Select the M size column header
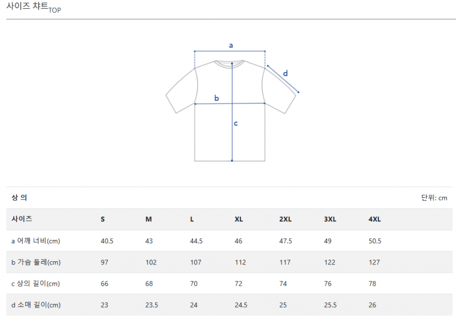This screenshot has height=318, width=456. click(149, 219)
